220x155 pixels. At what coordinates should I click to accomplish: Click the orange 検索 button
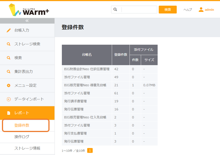click(x=168, y=10)
